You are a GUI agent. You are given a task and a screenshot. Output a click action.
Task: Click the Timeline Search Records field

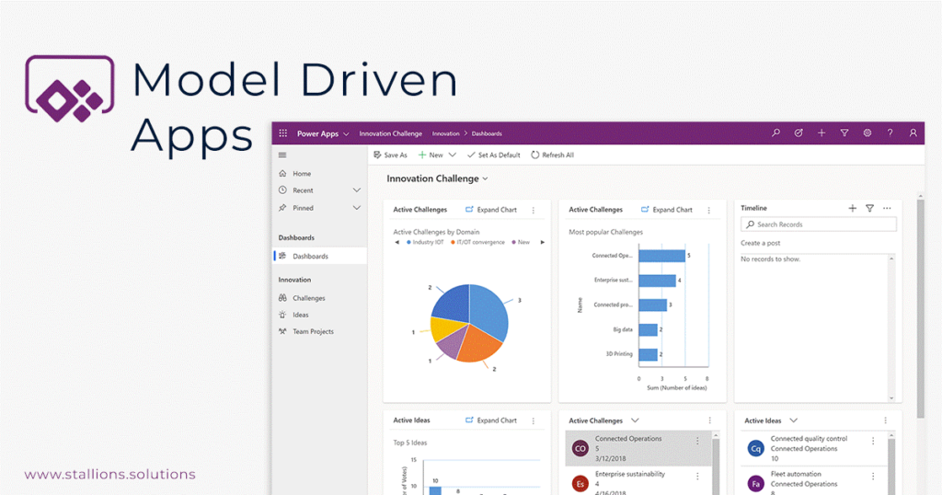[x=818, y=224]
